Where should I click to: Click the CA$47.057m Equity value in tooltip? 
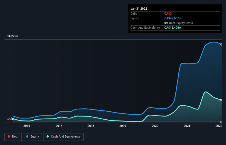[173, 18]
